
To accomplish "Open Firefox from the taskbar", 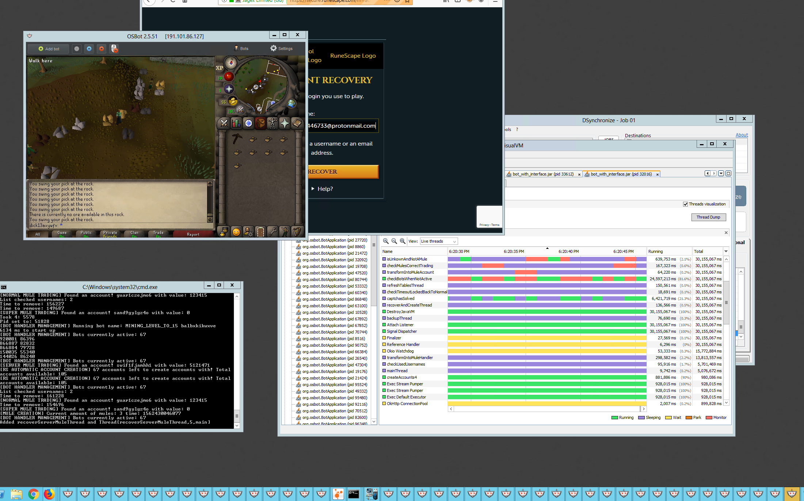I will 49,494.
